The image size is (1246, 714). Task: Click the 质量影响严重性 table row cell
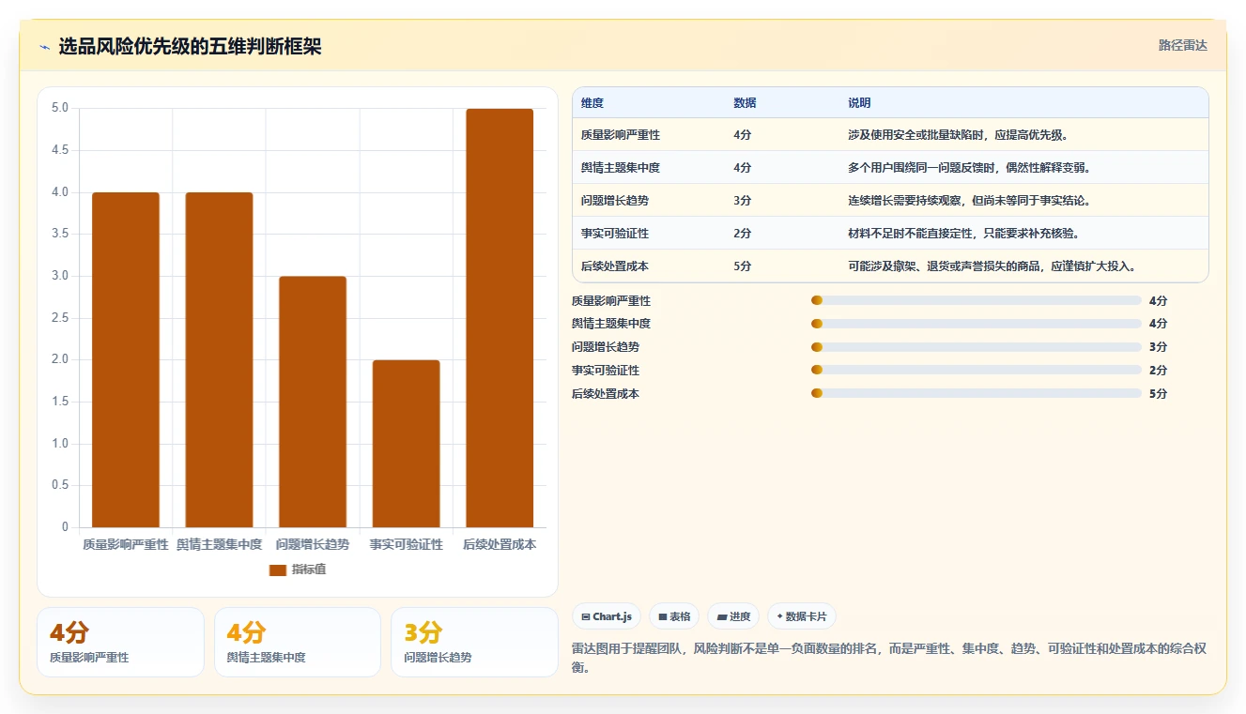(621, 135)
